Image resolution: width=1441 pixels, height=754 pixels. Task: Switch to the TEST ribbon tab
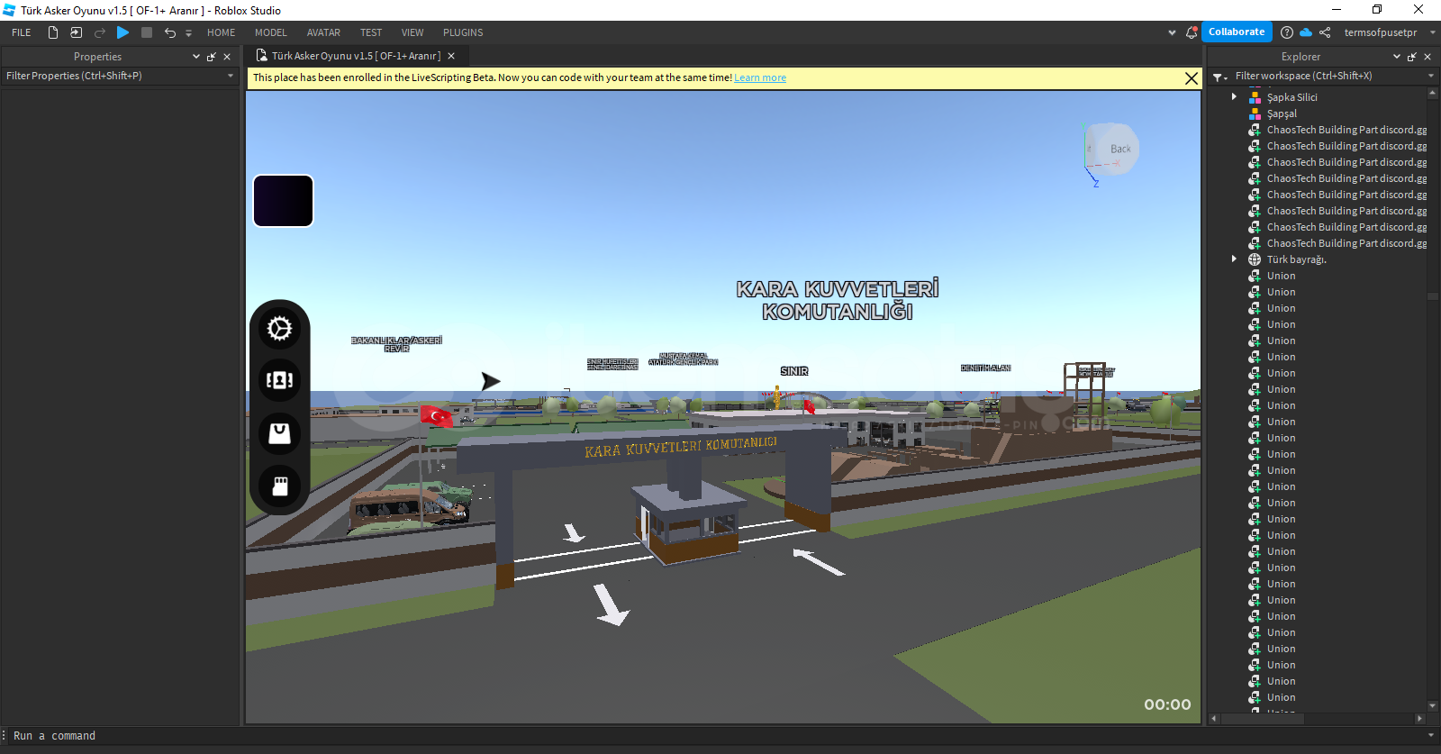coord(371,32)
